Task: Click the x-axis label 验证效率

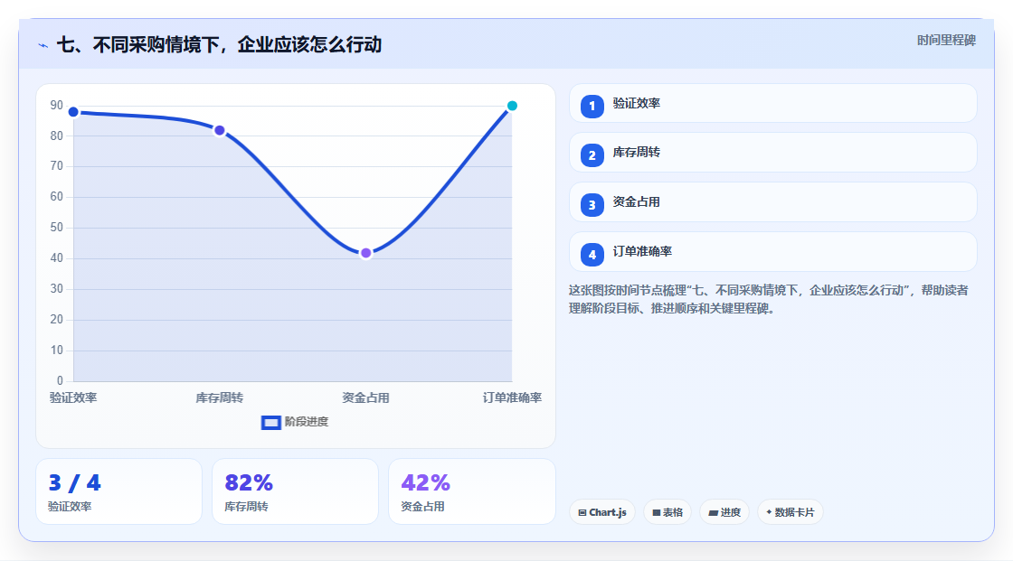Action: click(x=73, y=397)
